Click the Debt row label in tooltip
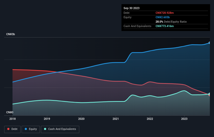Viewport: 214px width, 137px height. click(126, 13)
